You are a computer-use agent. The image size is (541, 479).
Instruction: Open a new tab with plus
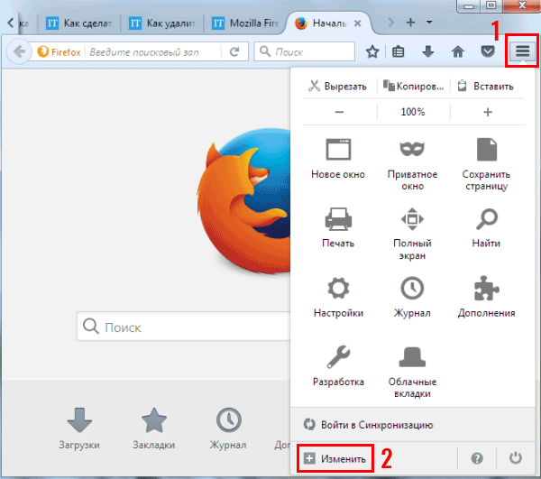click(410, 23)
